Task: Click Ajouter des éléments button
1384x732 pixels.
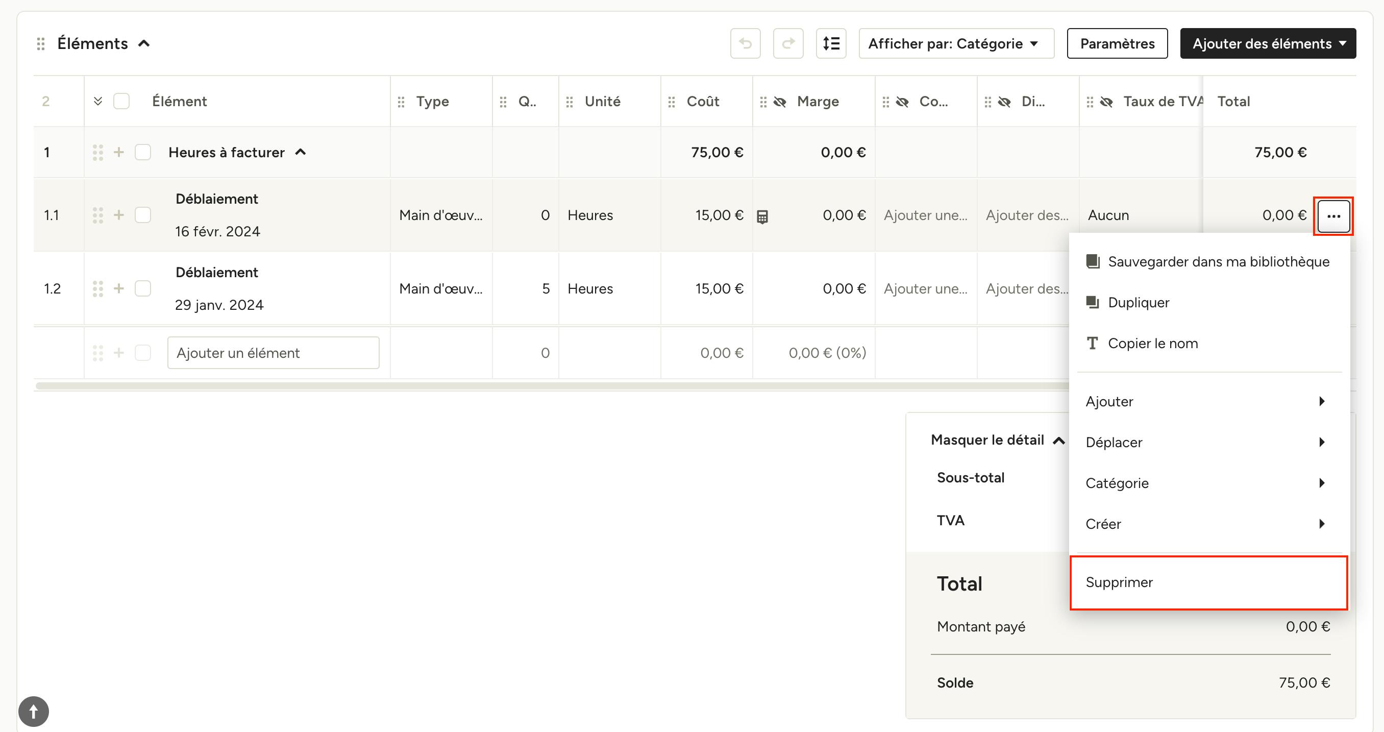Action: point(1268,43)
